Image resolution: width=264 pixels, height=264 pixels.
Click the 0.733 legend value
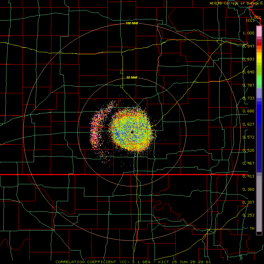[248, 98]
